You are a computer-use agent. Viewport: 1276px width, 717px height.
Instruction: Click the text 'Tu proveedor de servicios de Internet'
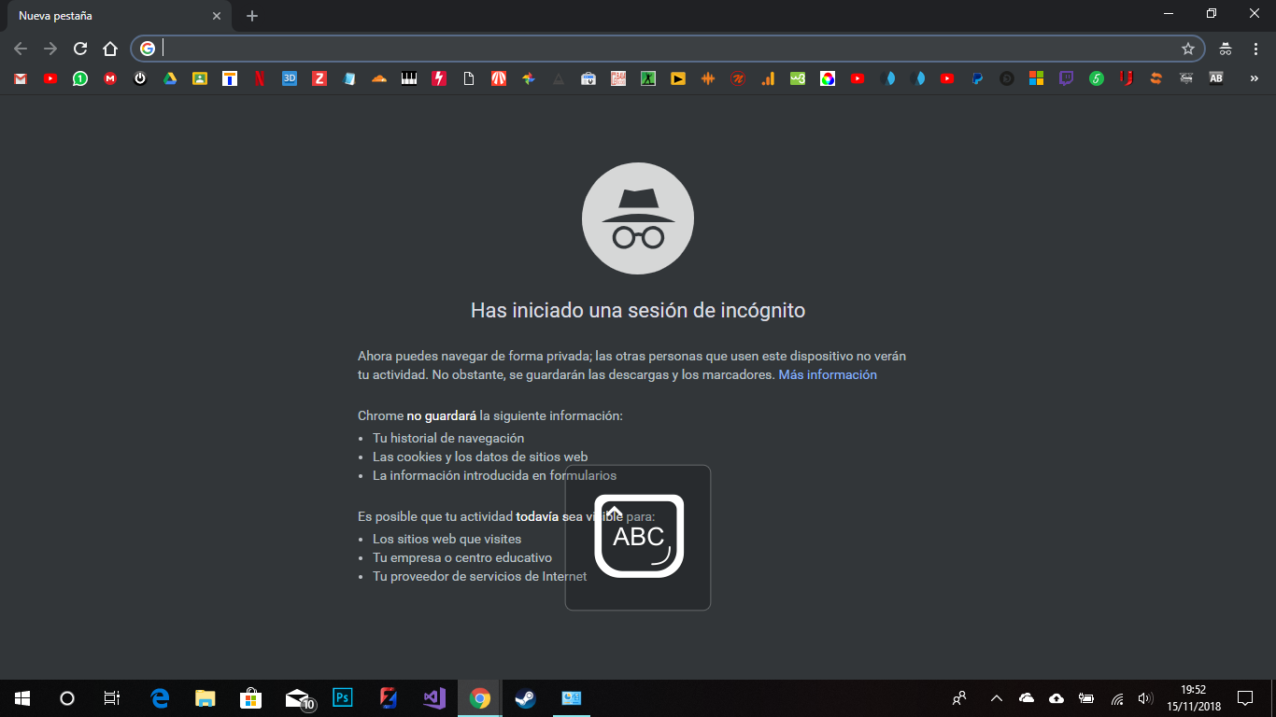[x=480, y=576]
